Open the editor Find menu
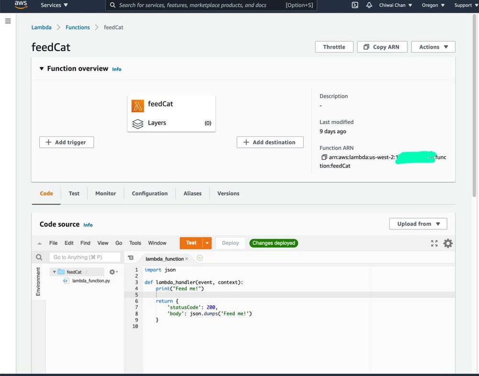 coord(85,243)
